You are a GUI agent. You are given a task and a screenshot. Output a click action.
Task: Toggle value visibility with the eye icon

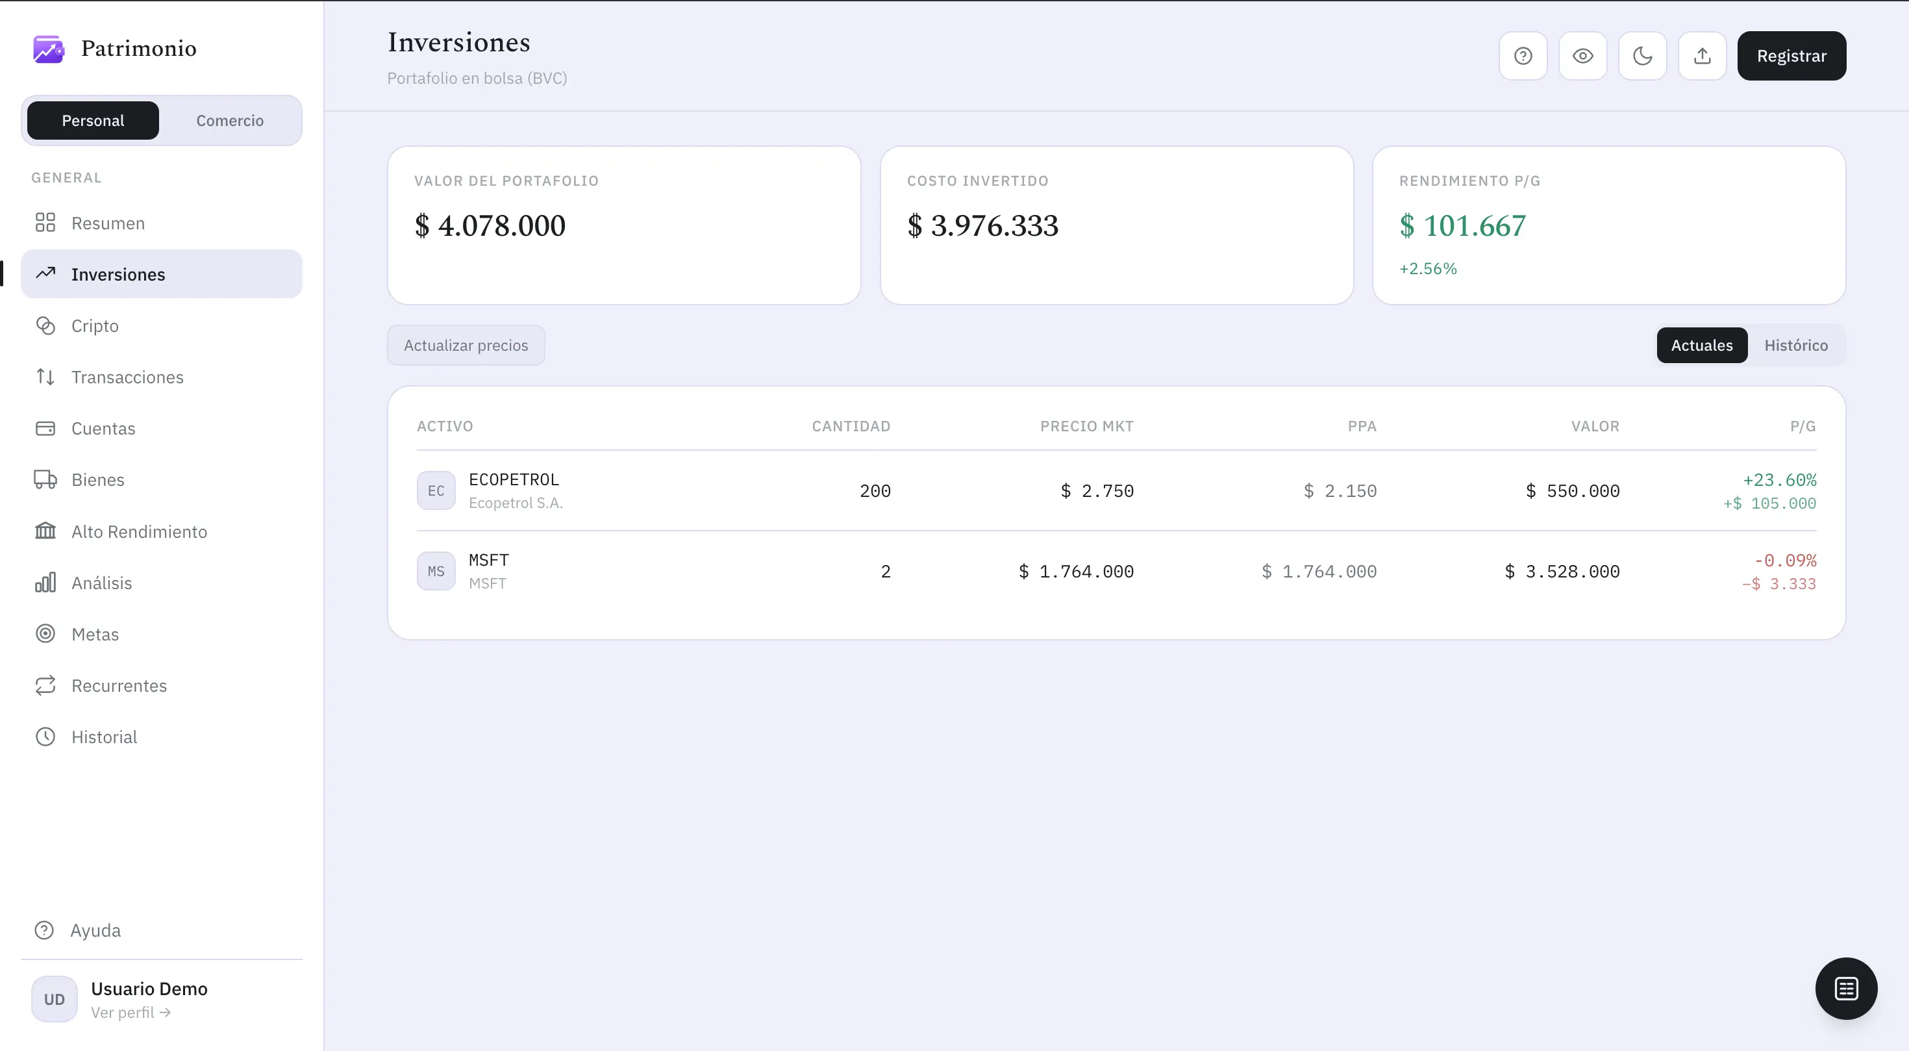coord(1583,56)
